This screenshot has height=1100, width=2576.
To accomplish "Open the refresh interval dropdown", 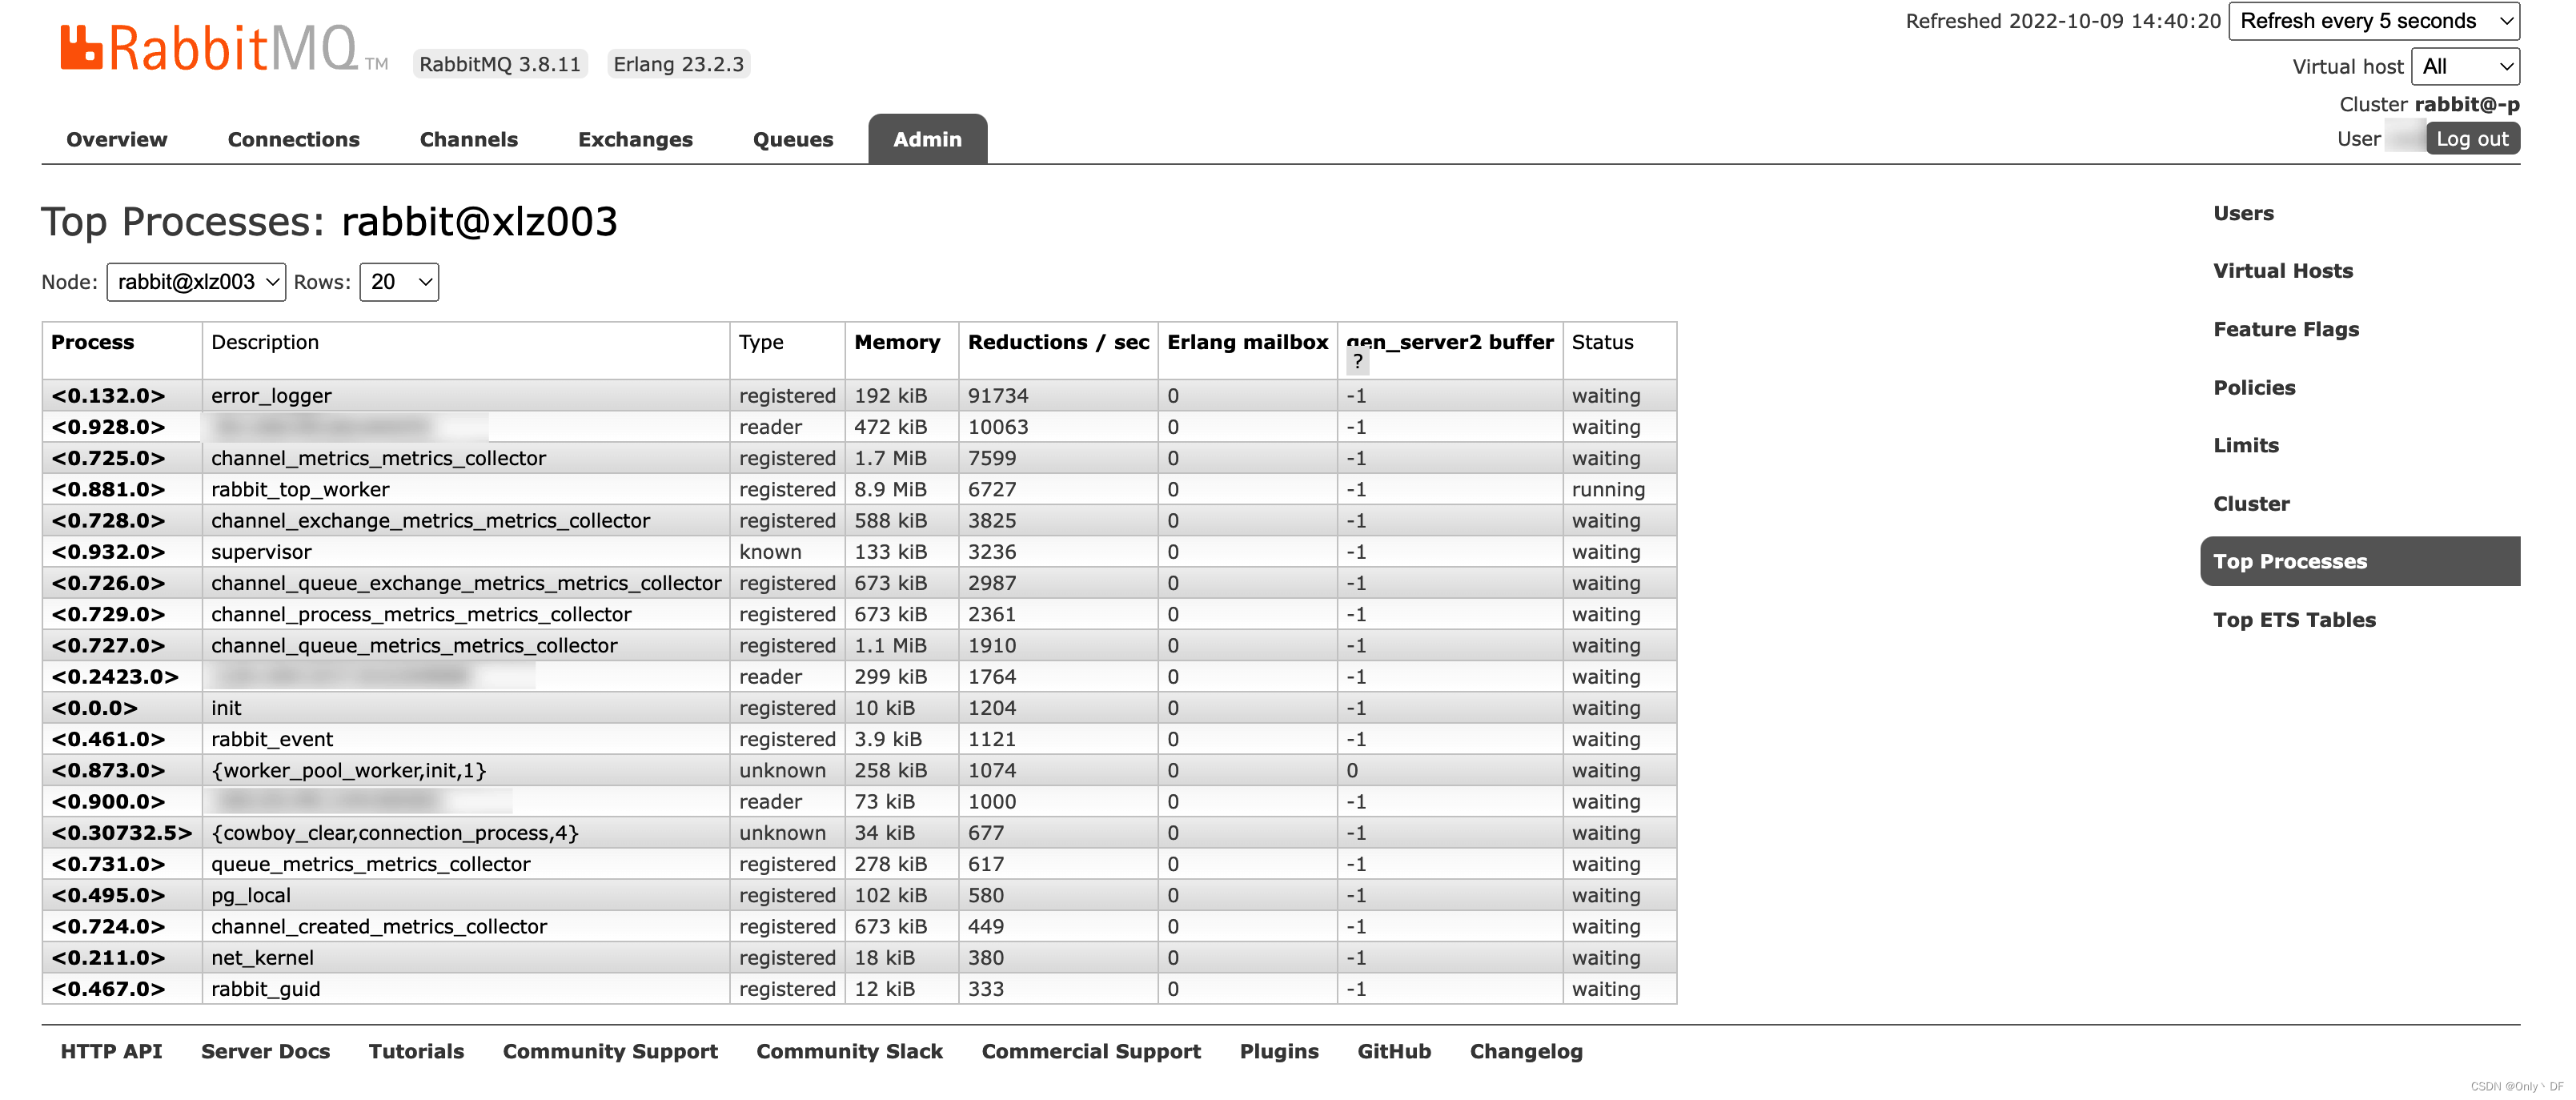I will pyautogui.click(x=2372, y=20).
